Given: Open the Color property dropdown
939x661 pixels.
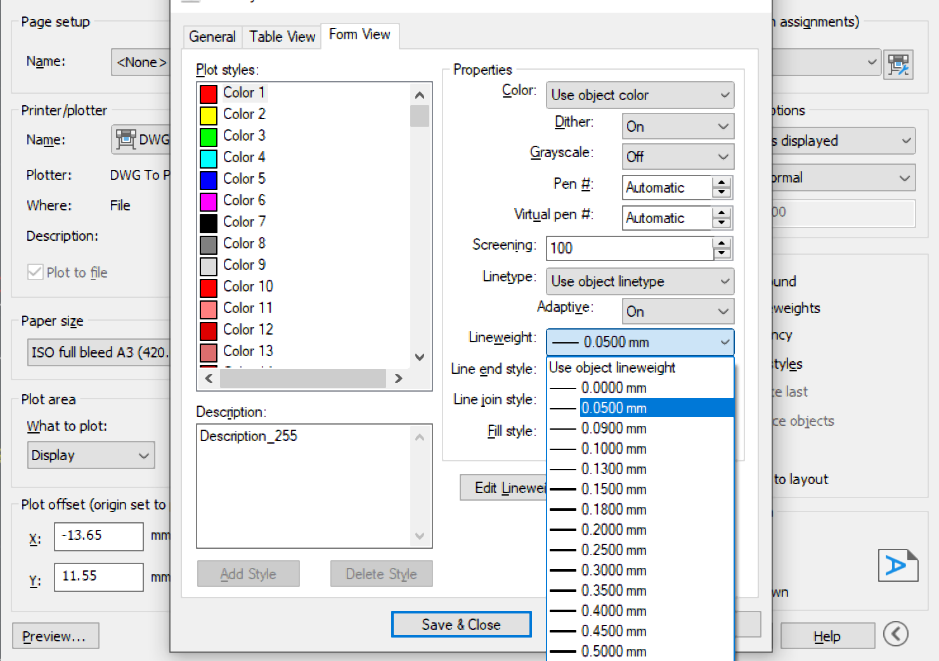Looking at the screenshot, I should (640, 95).
